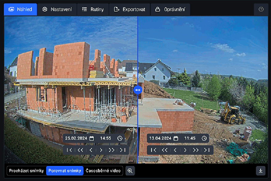Skip far forward in left panel

click(111, 150)
